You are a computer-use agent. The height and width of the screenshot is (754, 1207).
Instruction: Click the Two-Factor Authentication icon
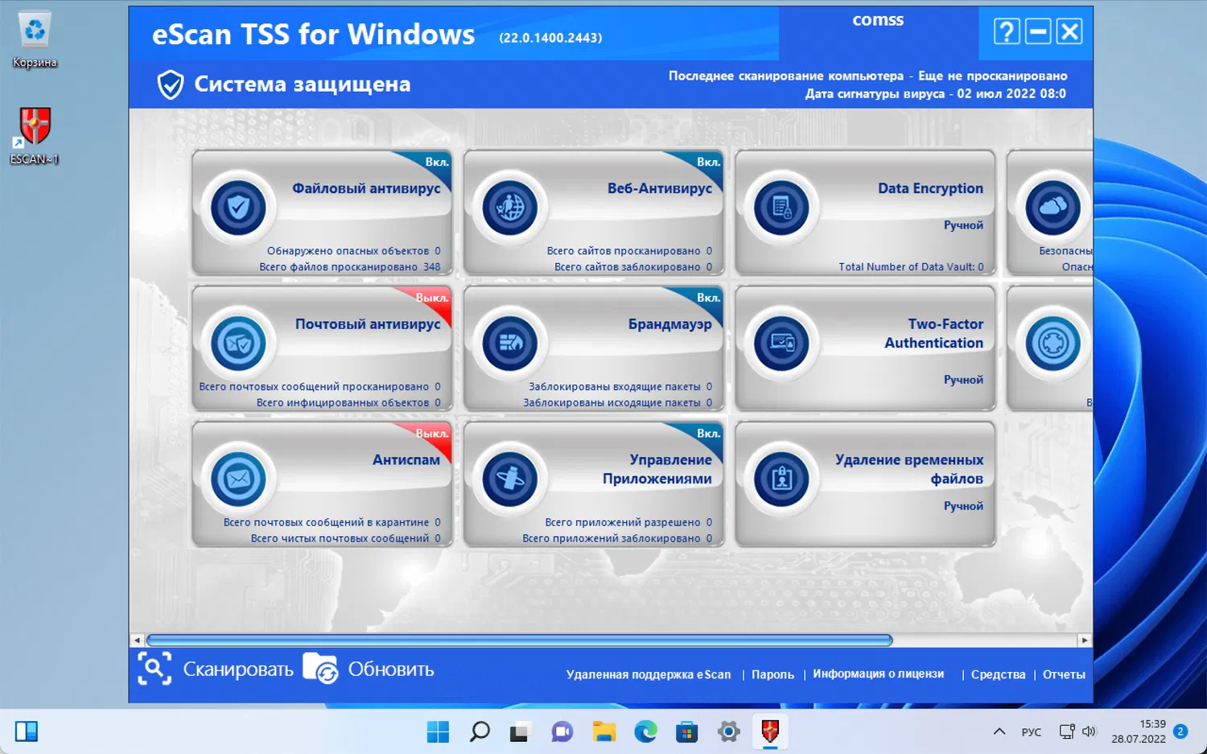[x=781, y=344]
